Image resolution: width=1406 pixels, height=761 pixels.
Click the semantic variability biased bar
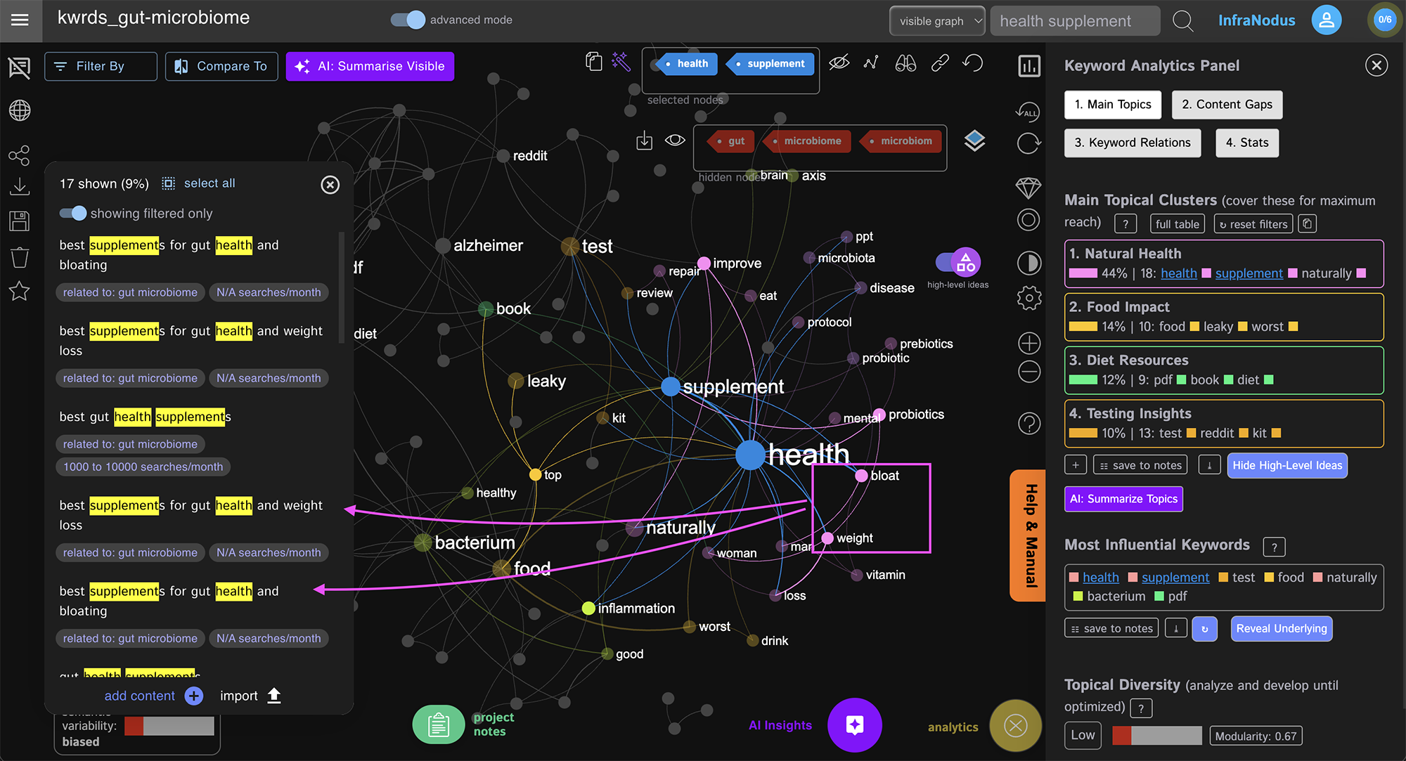click(169, 726)
